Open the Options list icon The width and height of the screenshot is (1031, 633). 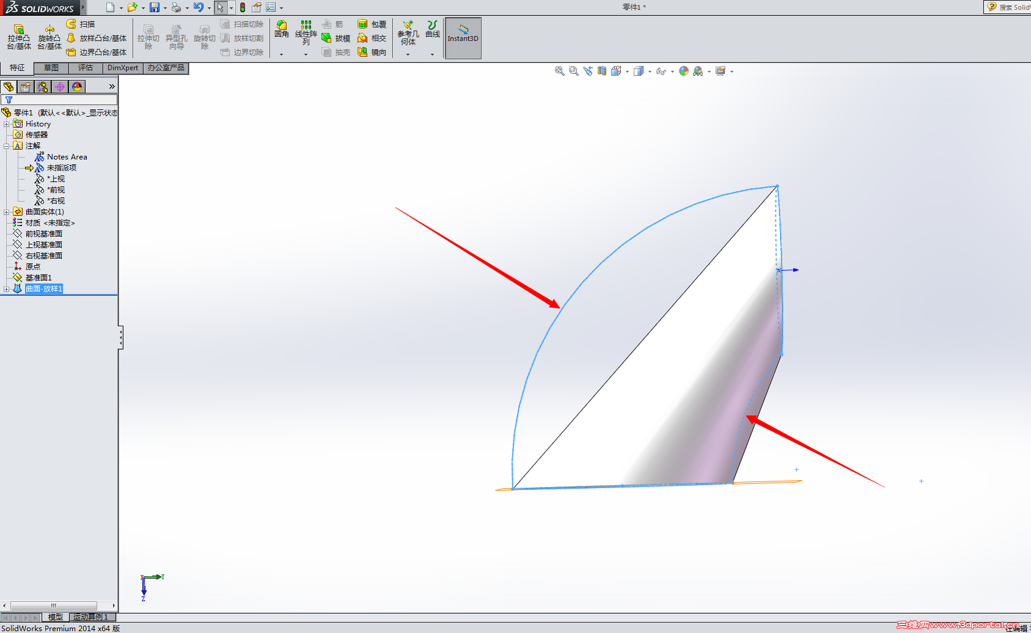[271, 7]
